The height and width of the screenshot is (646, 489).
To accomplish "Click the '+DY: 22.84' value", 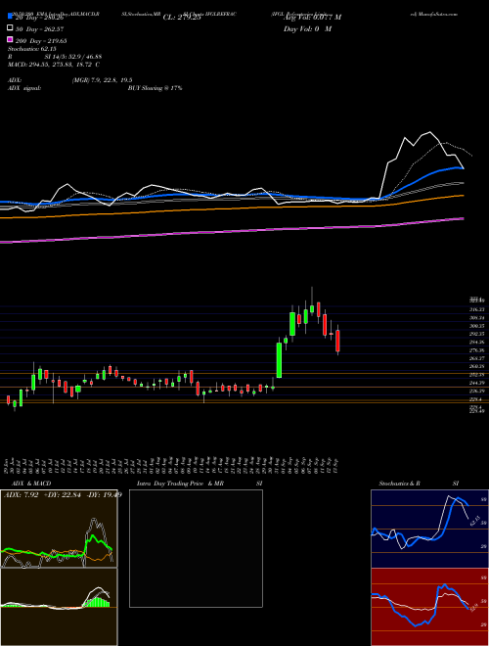I will [x=63, y=495].
